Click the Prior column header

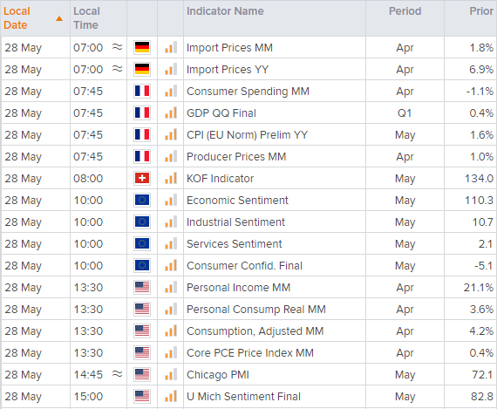[x=481, y=11]
